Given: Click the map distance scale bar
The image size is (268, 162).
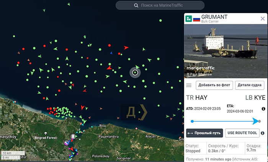Looking at the screenshot, I should 10,155.
